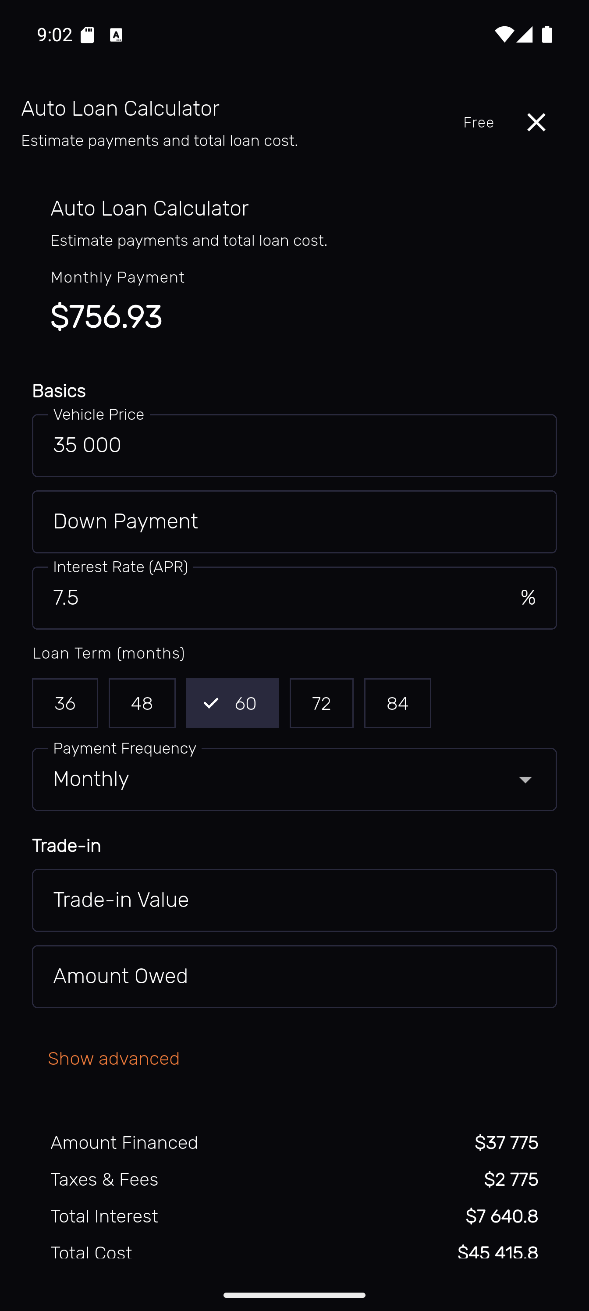
Task: Expand the Payment Frequency selector
Action: pos(294,779)
